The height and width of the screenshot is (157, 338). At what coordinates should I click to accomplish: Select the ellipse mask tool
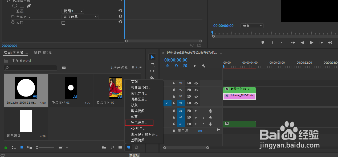[x=15, y=6]
